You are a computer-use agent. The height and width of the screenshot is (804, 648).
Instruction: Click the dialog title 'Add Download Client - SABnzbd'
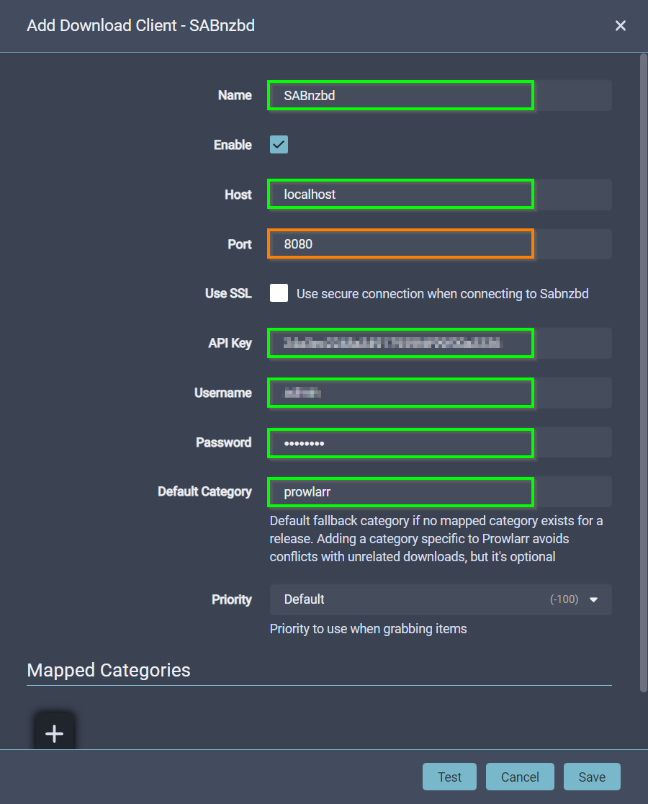(x=140, y=26)
